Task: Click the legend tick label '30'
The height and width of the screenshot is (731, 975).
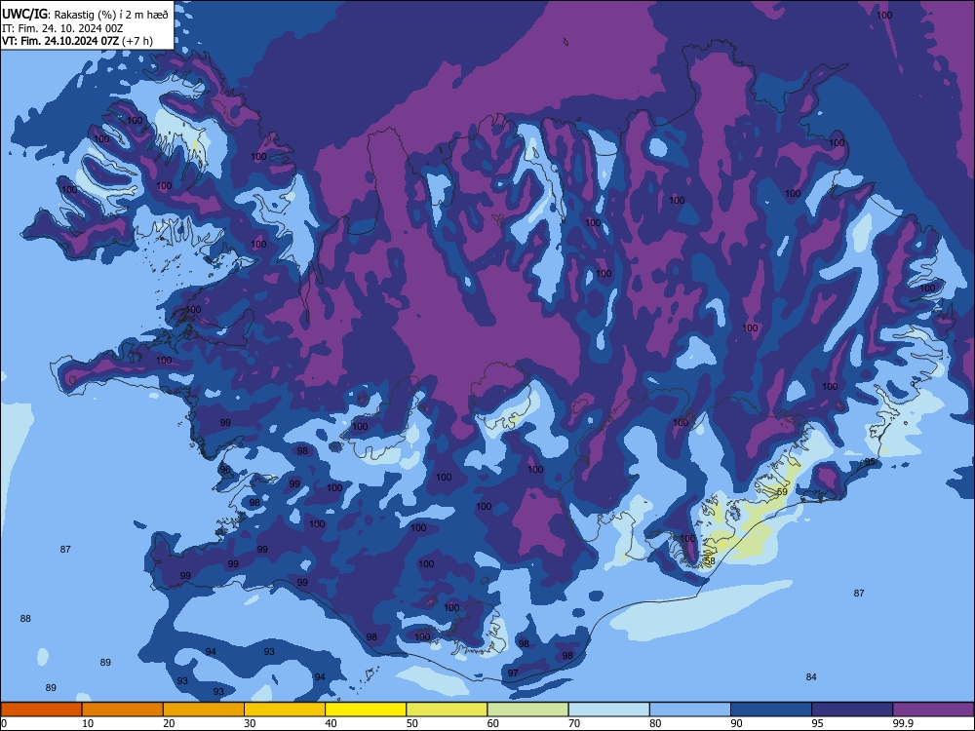Action: (x=250, y=723)
